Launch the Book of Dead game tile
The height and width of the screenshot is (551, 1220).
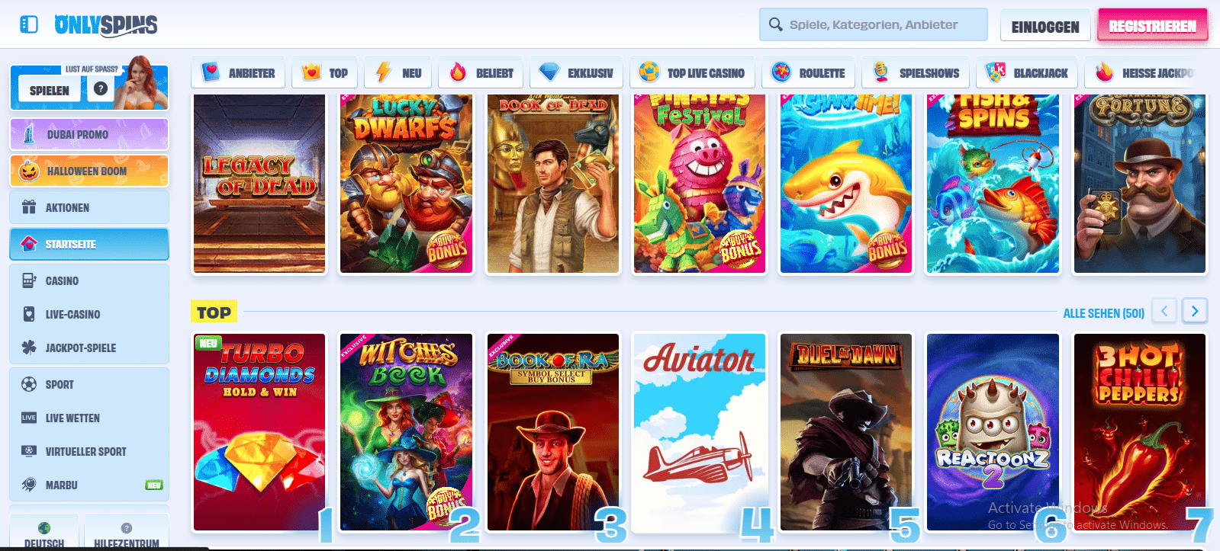[x=552, y=183]
